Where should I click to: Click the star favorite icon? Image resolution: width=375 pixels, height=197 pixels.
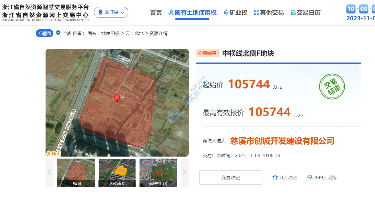[x=275, y=178]
